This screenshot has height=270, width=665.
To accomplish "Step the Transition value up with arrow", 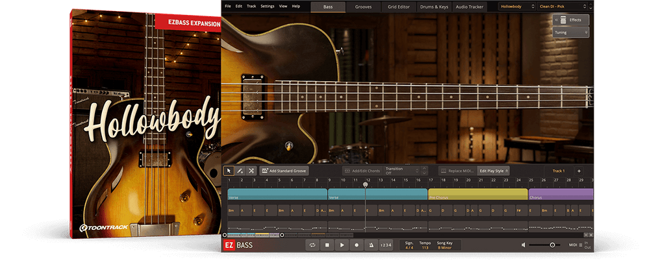I will tap(424, 168).
